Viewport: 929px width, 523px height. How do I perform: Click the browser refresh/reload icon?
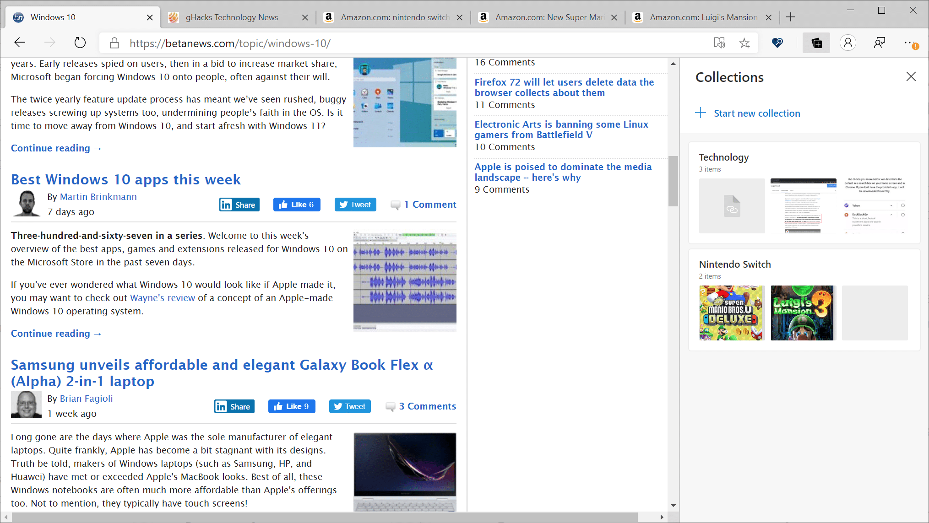click(79, 43)
